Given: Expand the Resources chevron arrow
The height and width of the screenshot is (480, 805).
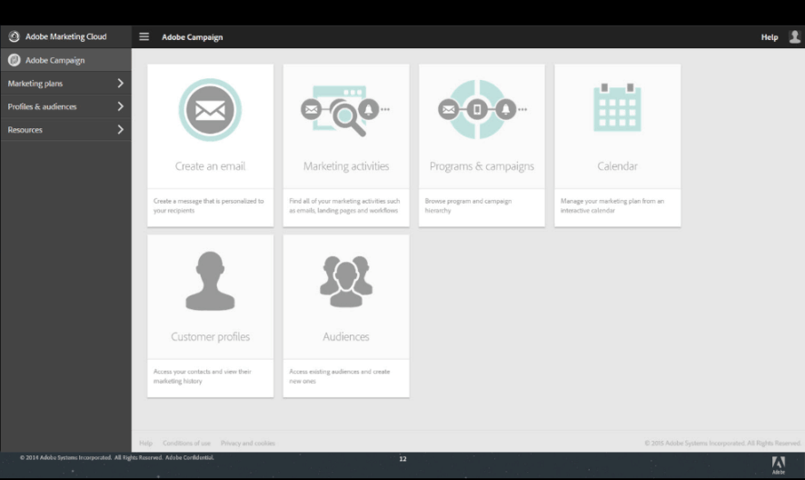Looking at the screenshot, I should pos(120,130).
